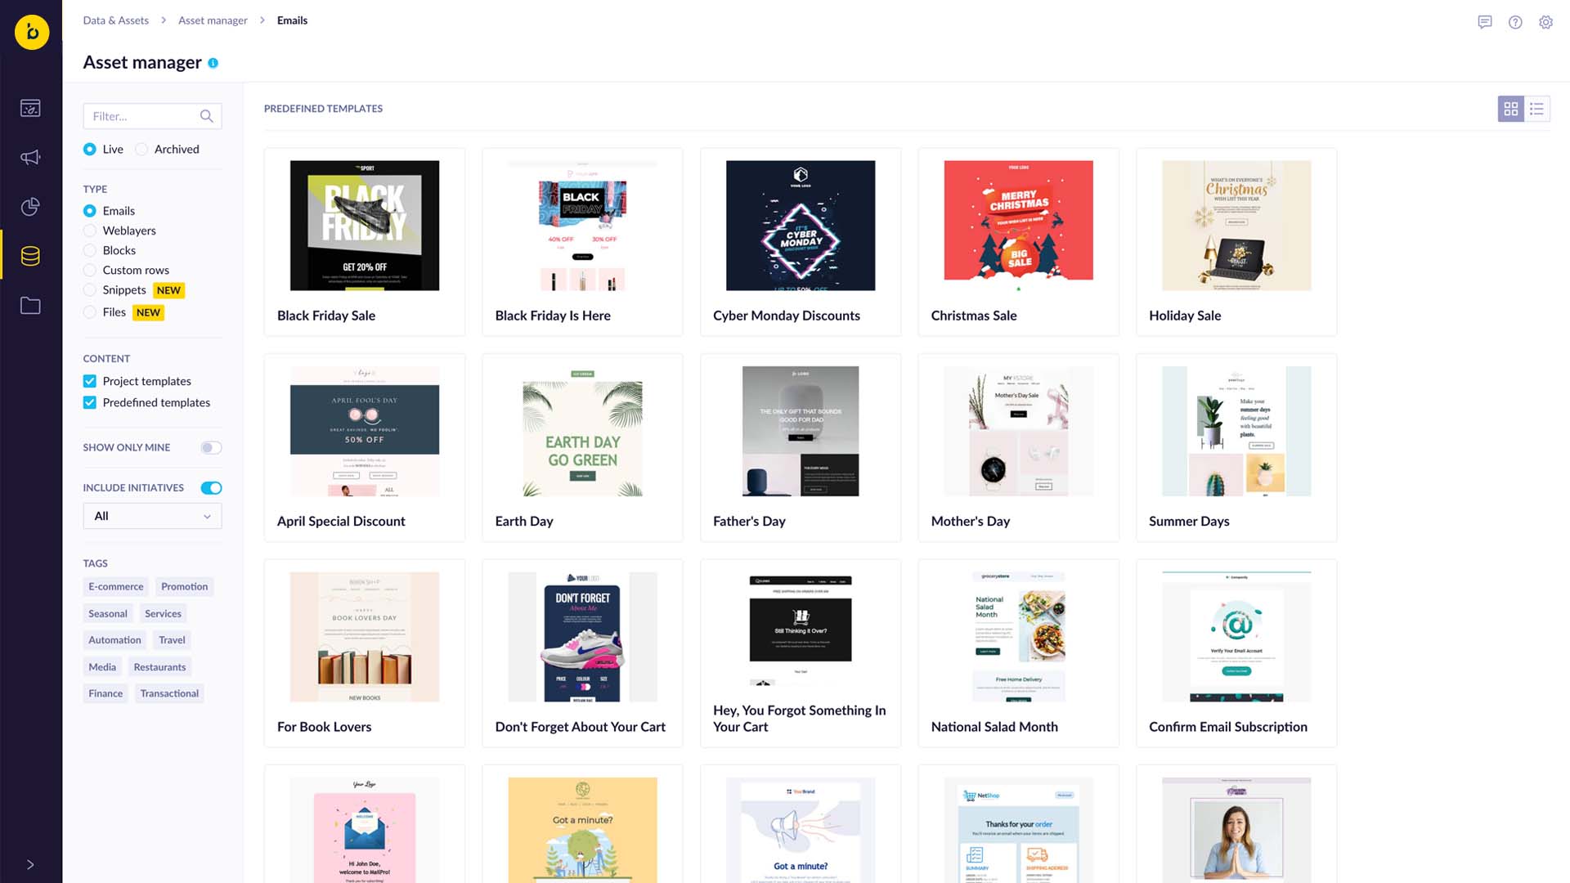The width and height of the screenshot is (1570, 883).
Task: Click the folder icon in the sidebar
Action: coord(30,306)
